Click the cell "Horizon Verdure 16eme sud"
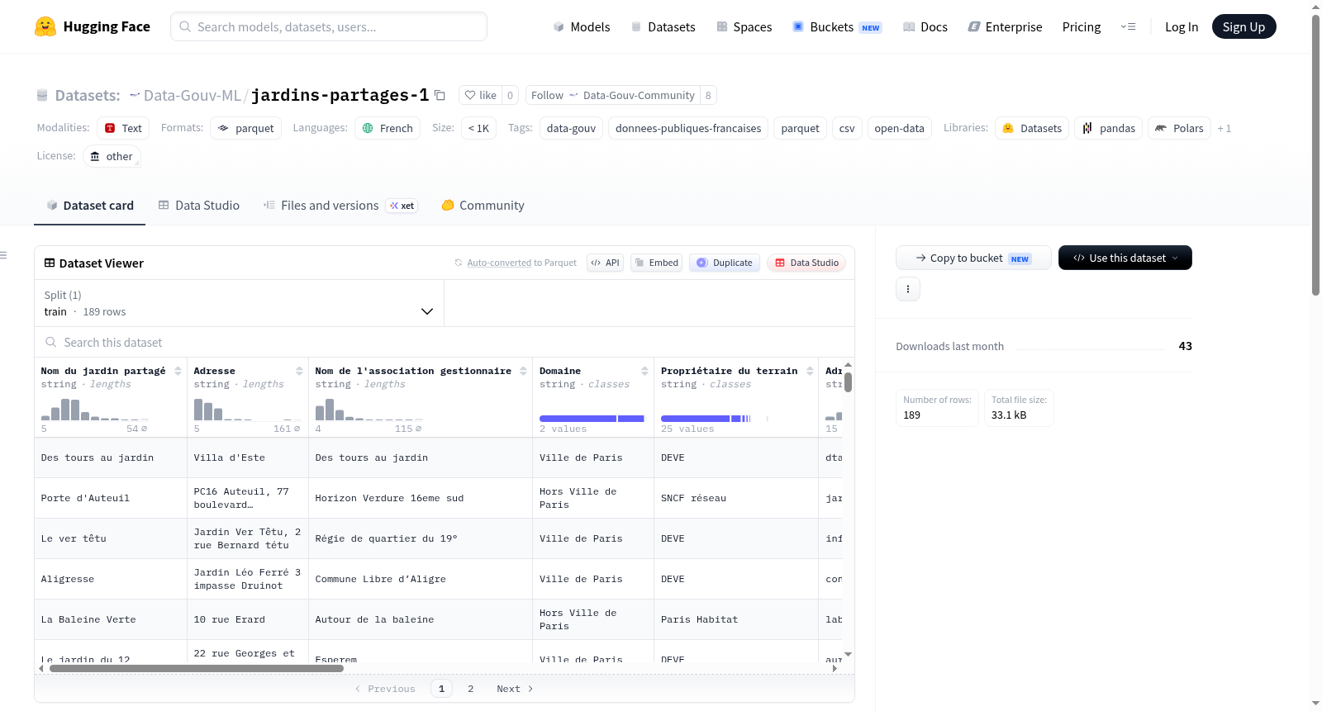The image size is (1322, 711). click(421, 498)
